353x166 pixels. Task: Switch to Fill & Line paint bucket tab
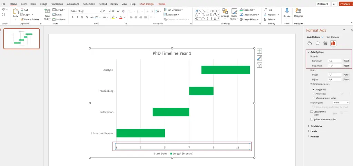pos(310,43)
